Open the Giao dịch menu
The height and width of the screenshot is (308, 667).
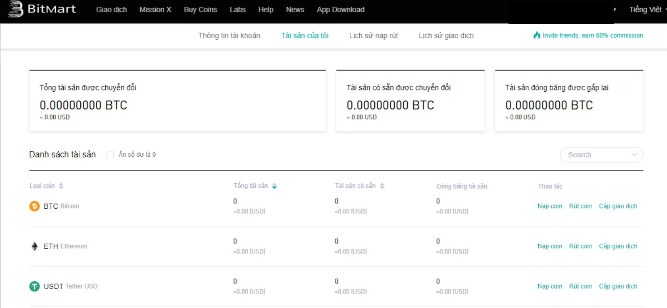[x=112, y=10]
